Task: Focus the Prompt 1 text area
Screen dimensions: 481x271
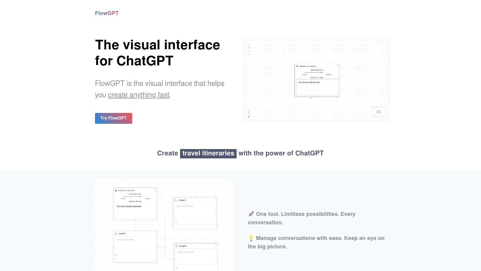Action: point(135,245)
